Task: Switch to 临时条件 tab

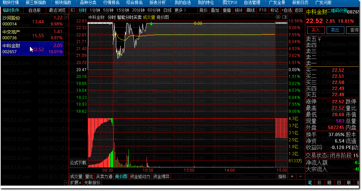Action: [12, 10]
